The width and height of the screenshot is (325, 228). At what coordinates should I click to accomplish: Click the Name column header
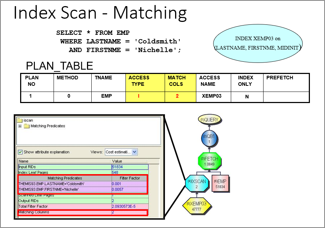click(x=64, y=161)
